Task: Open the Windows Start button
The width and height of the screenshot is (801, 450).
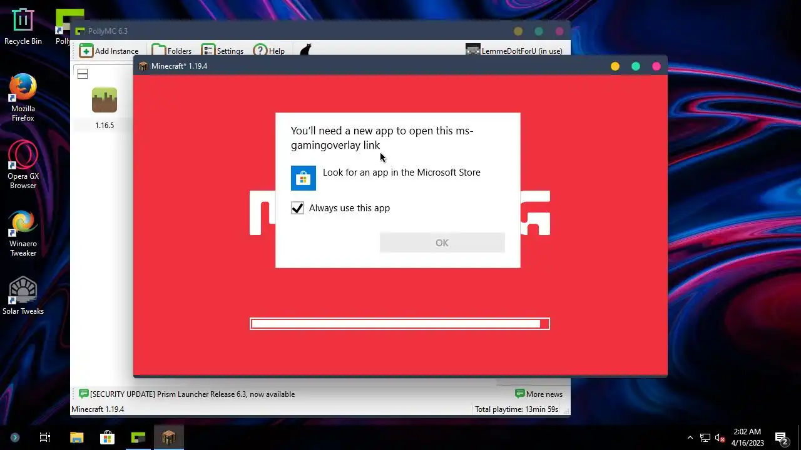Action: click(x=15, y=437)
